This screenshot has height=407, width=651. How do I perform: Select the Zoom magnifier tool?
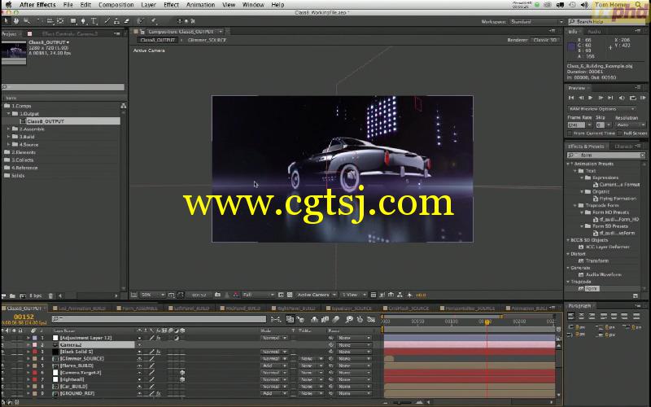[27, 21]
